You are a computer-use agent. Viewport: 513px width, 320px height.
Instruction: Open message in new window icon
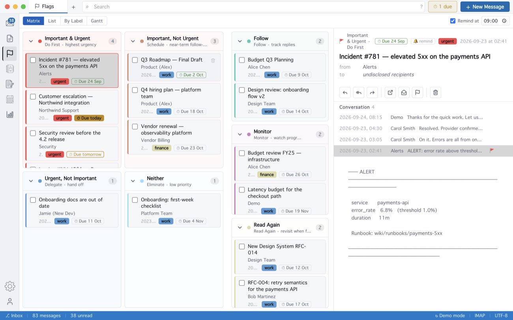point(390,93)
